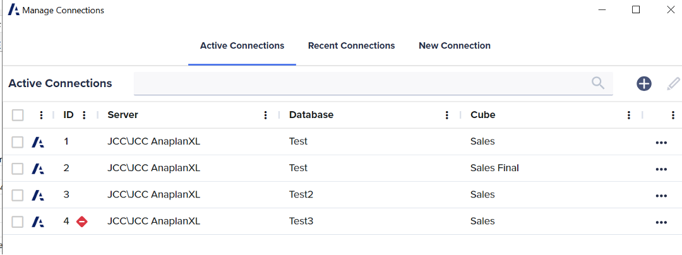Viewport: 682px width, 255px height.
Task: Select the Test2 database row
Action: click(x=301, y=194)
